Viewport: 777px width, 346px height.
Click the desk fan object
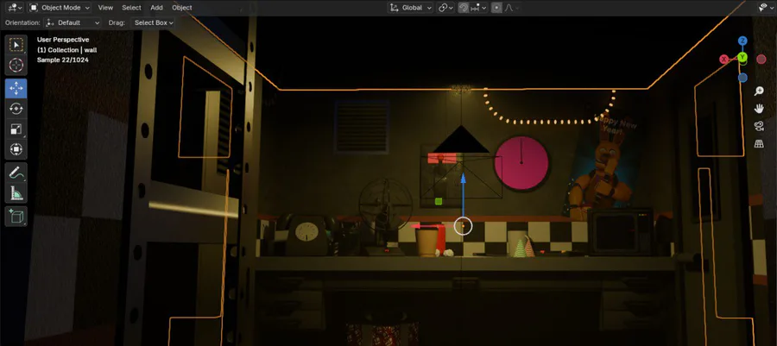pyautogui.click(x=386, y=216)
